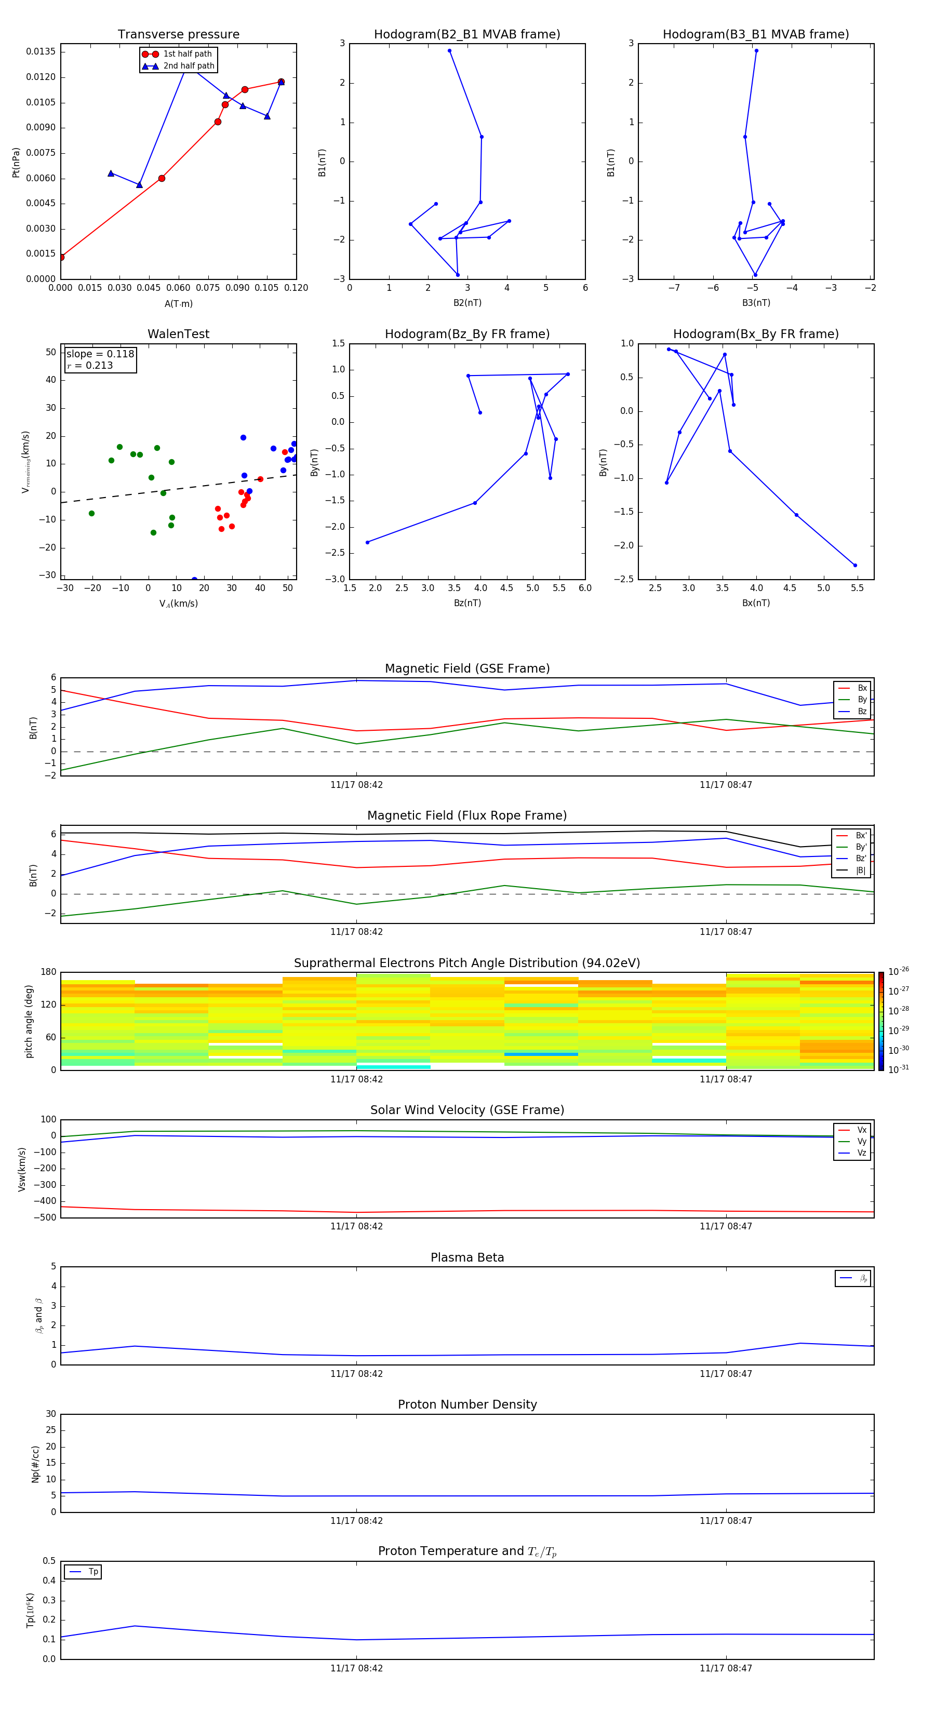Viewport: 935px width, 1714px height.
Task: Click the 'Bx(nT)' x-axis label
Action: 756,604
